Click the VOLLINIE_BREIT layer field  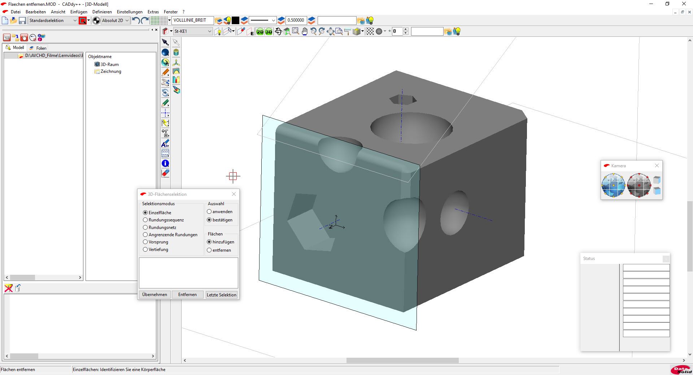click(x=193, y=20)
